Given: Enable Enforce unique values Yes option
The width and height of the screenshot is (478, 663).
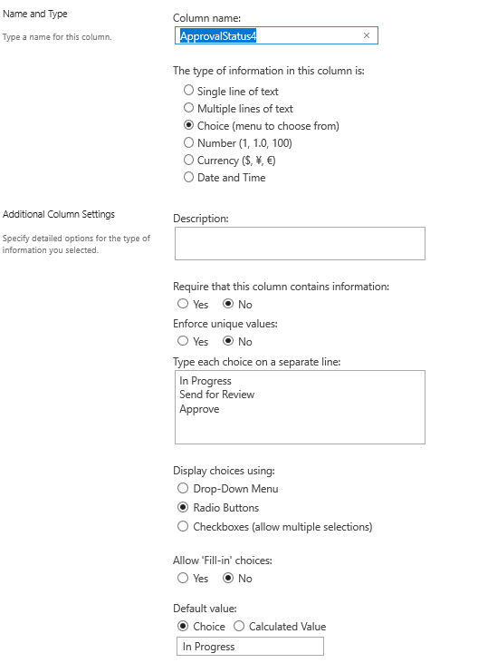Looking at the screenshot, I should (183, 341).
